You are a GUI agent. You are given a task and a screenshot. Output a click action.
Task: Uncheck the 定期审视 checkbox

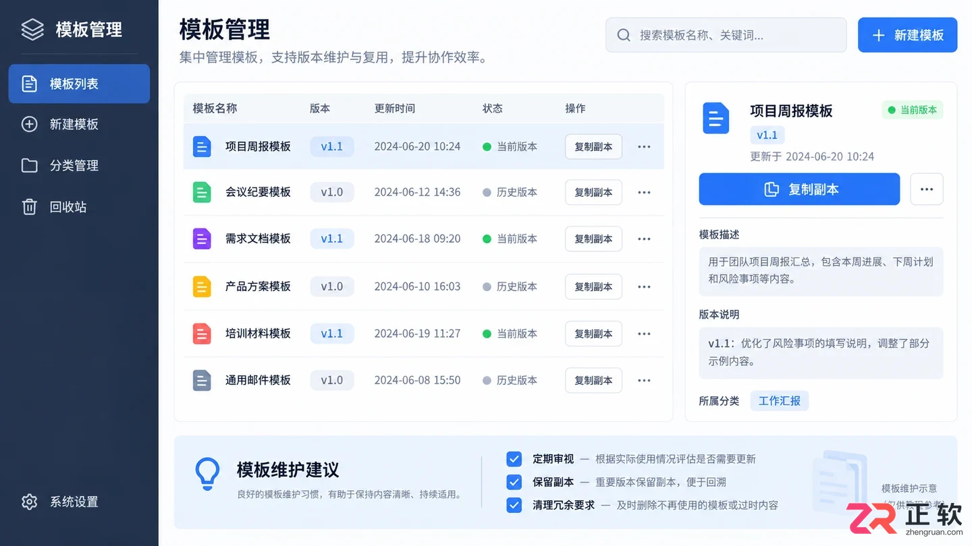[x=514, y=459]
